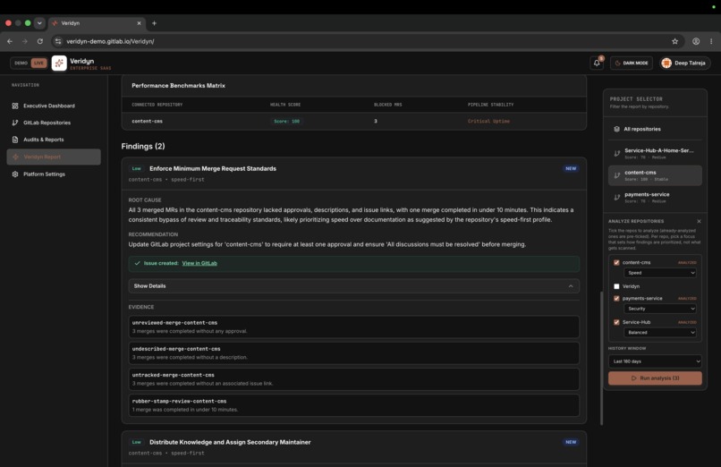Select All repositories in Project Selector
Image resolution: width=721 pixels, height=467 pixels.
point(655,129)
